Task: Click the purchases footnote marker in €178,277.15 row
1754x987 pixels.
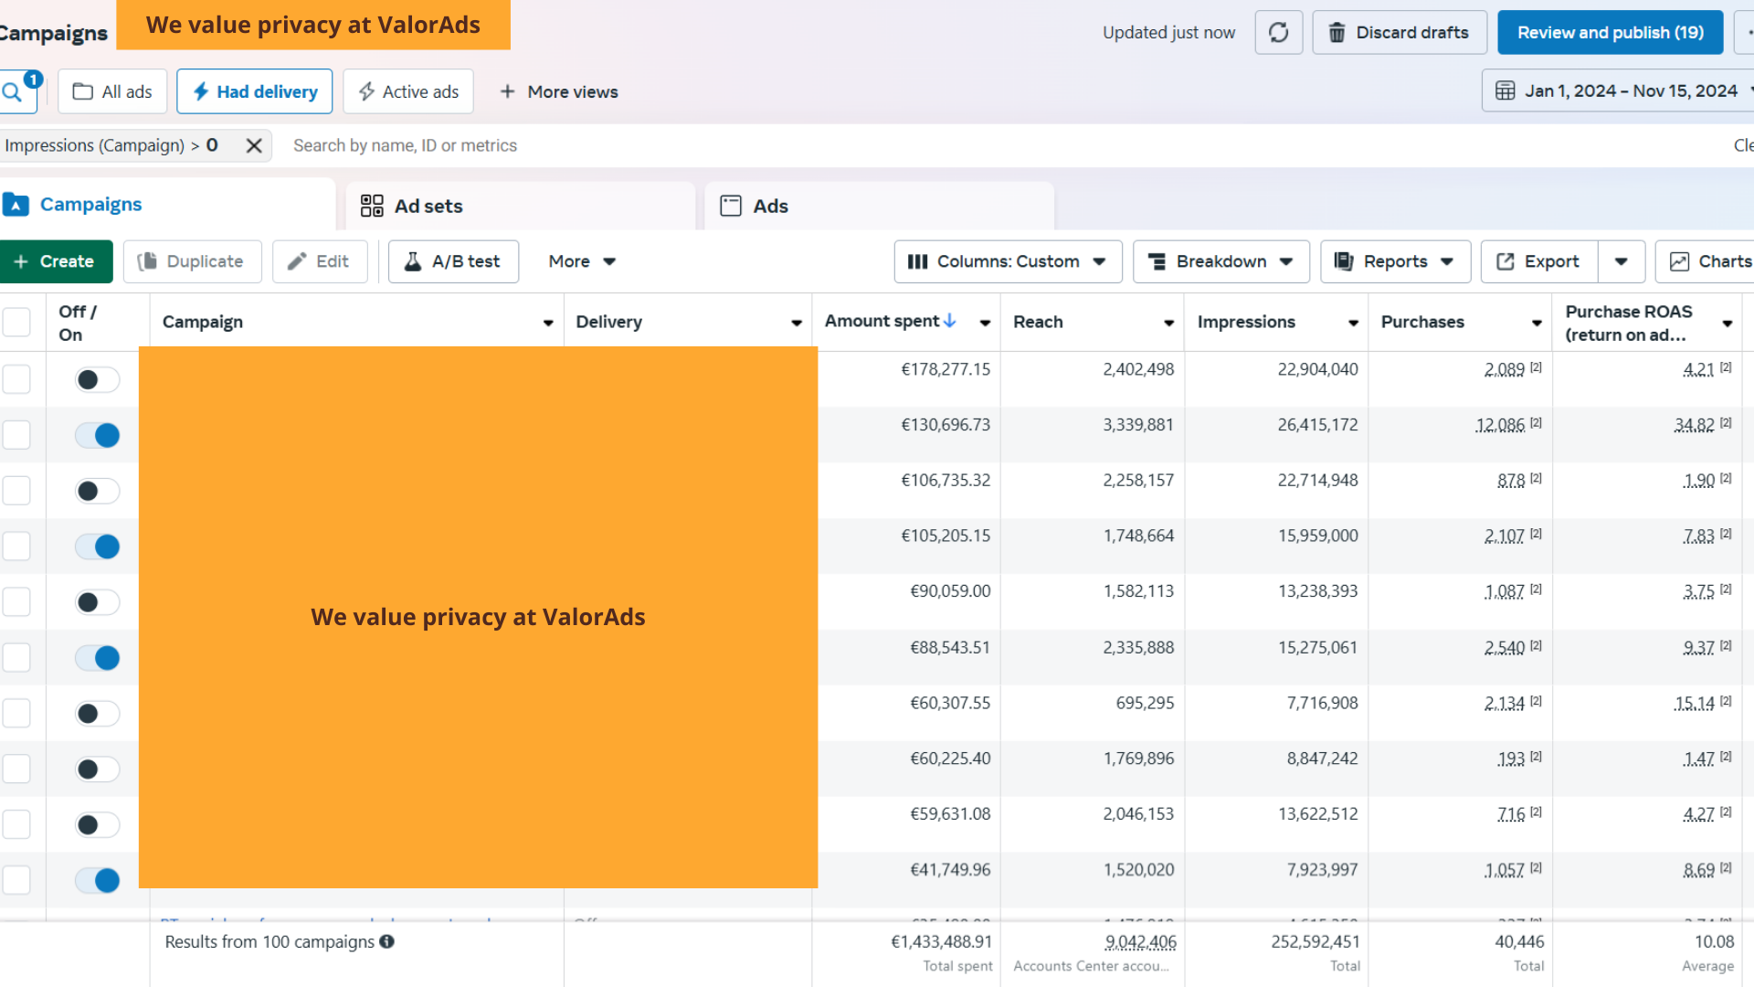Action: click(x=1536, y=367)
